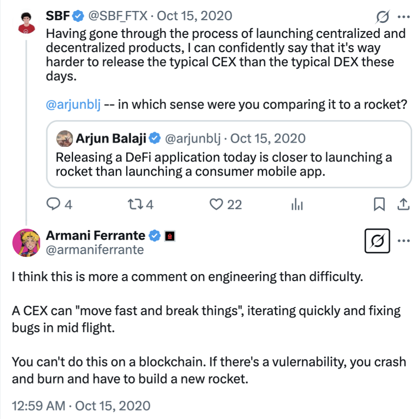Click boxed Grok icon on Armani's tweet
The image size is (420, 419).
point(378,241)
